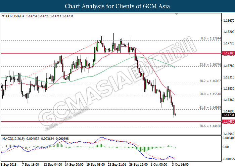
Task: Click the '61.8 = 1.14969' Fibonacci label
Action: coord(210,108)
